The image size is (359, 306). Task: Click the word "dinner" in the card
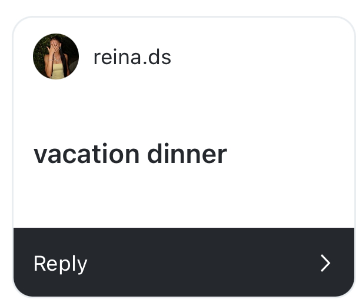tap(187, 154)
